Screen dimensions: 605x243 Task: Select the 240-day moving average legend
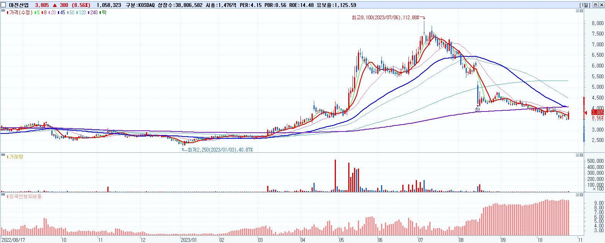pyautogui.click(x=93, y=13)
